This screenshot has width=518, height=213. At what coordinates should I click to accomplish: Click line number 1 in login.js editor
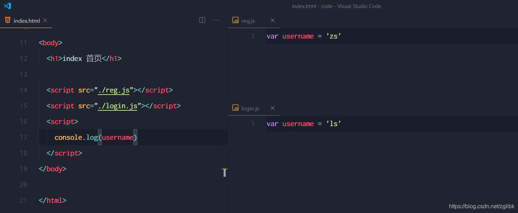(253, 124)
